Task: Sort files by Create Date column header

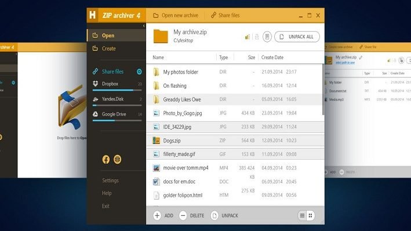Action: 272,57
